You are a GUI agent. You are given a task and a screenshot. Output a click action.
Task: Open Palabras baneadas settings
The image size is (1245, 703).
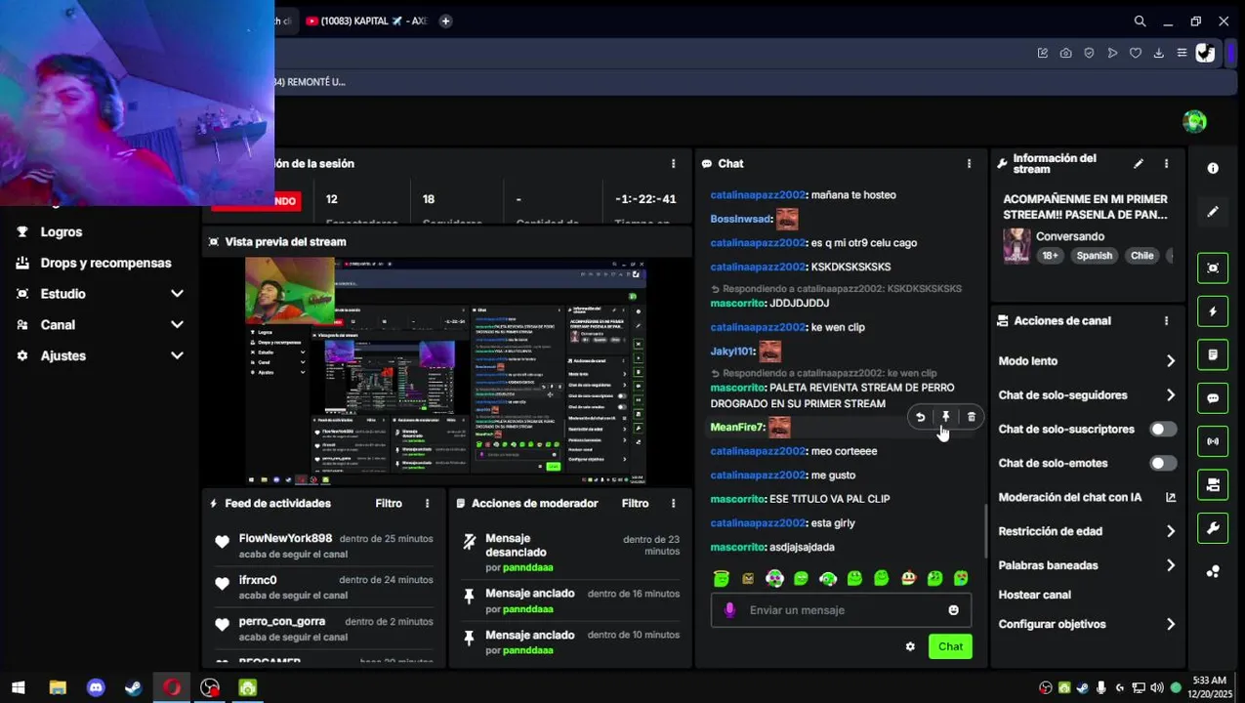1087,565
